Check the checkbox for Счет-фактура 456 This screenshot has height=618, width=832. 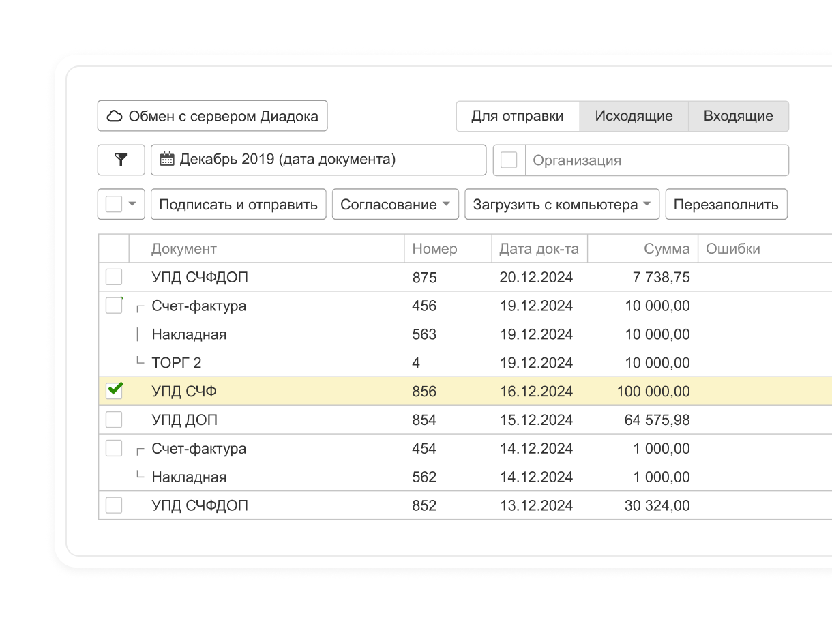[114, 306]
